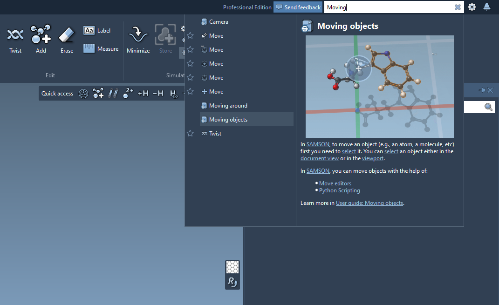Click the 2+ charge icon in Quick access

[128, 94]
